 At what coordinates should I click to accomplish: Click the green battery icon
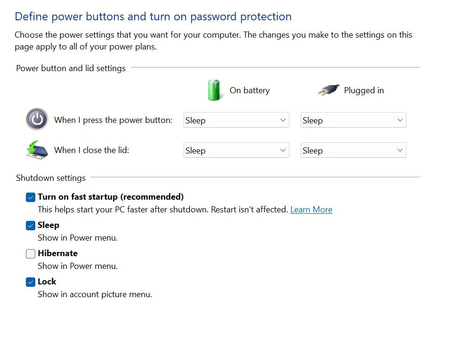(x=214, y=89)
